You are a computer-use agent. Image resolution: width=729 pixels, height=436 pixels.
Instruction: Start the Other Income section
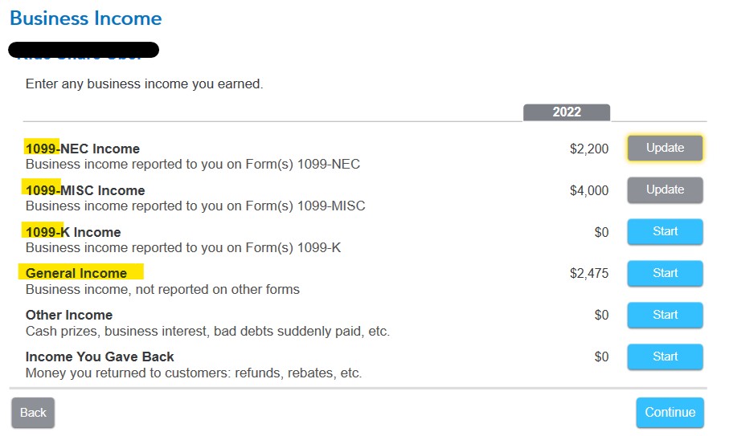tap(665, 315)
